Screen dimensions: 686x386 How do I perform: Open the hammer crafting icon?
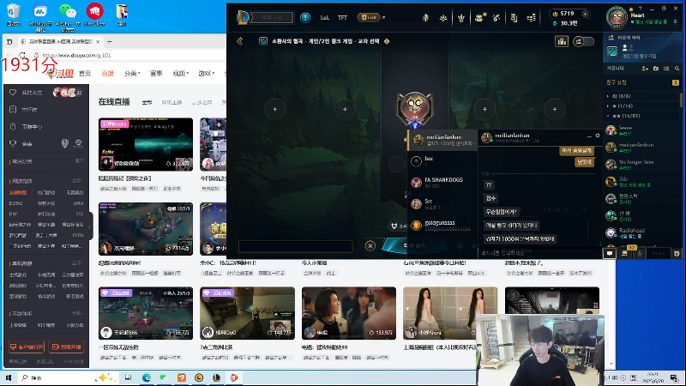(x=496, y=18)
